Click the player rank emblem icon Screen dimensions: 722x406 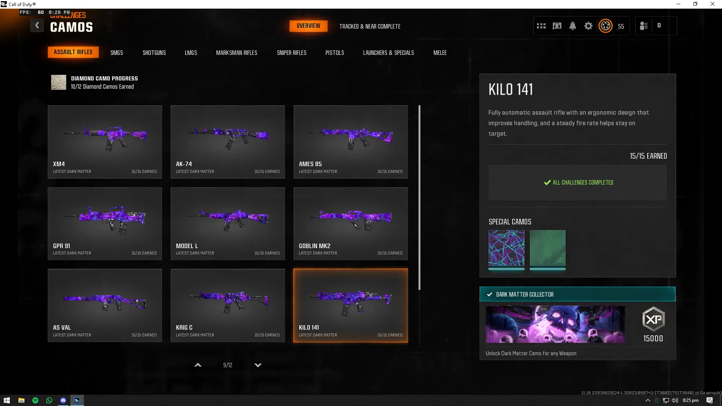pyautogui.click(x=605, y=26)
